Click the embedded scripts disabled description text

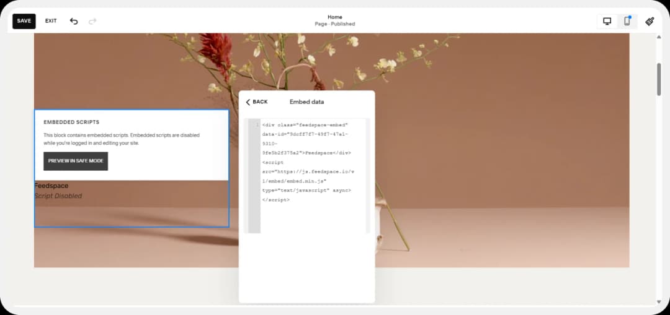[122, 139]
